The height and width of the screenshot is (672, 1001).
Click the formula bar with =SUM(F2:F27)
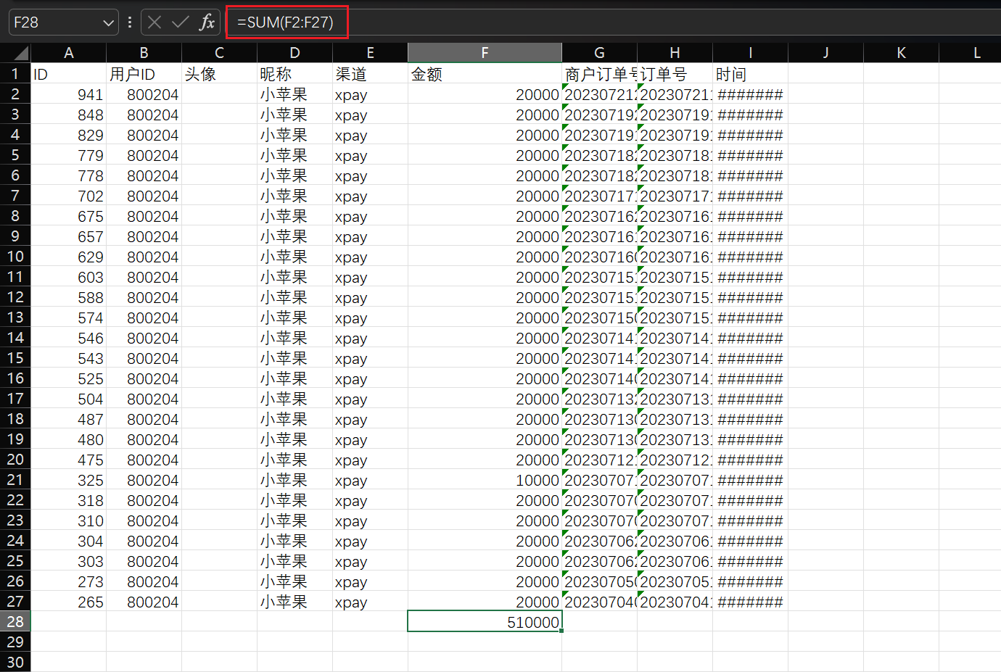click(x=287, y=22)
